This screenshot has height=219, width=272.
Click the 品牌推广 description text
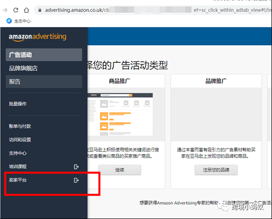pyautogui.click(x=216, y=153)
